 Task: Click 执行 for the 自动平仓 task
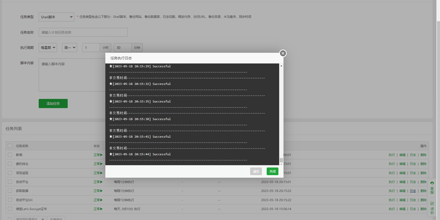[x=392, y=182]
